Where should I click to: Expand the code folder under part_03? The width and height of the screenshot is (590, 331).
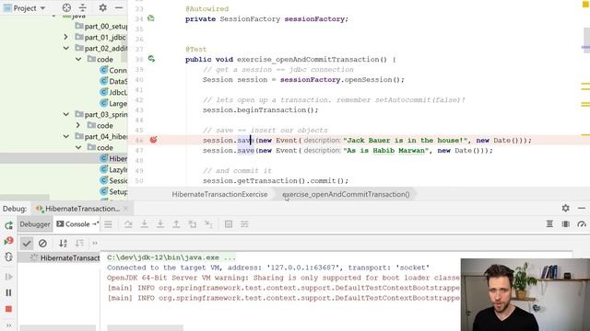[78, 125]
